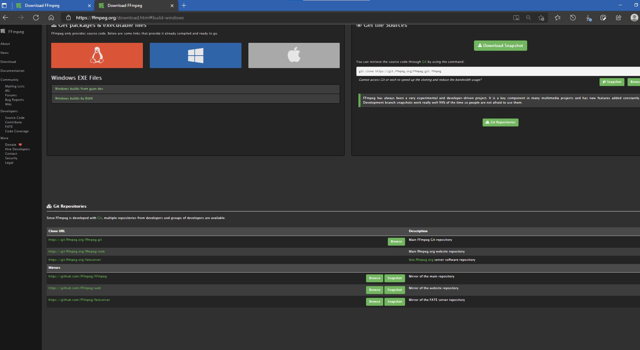Share this page
This screenshot has width=640, height=350.
(x=619, y=18)
